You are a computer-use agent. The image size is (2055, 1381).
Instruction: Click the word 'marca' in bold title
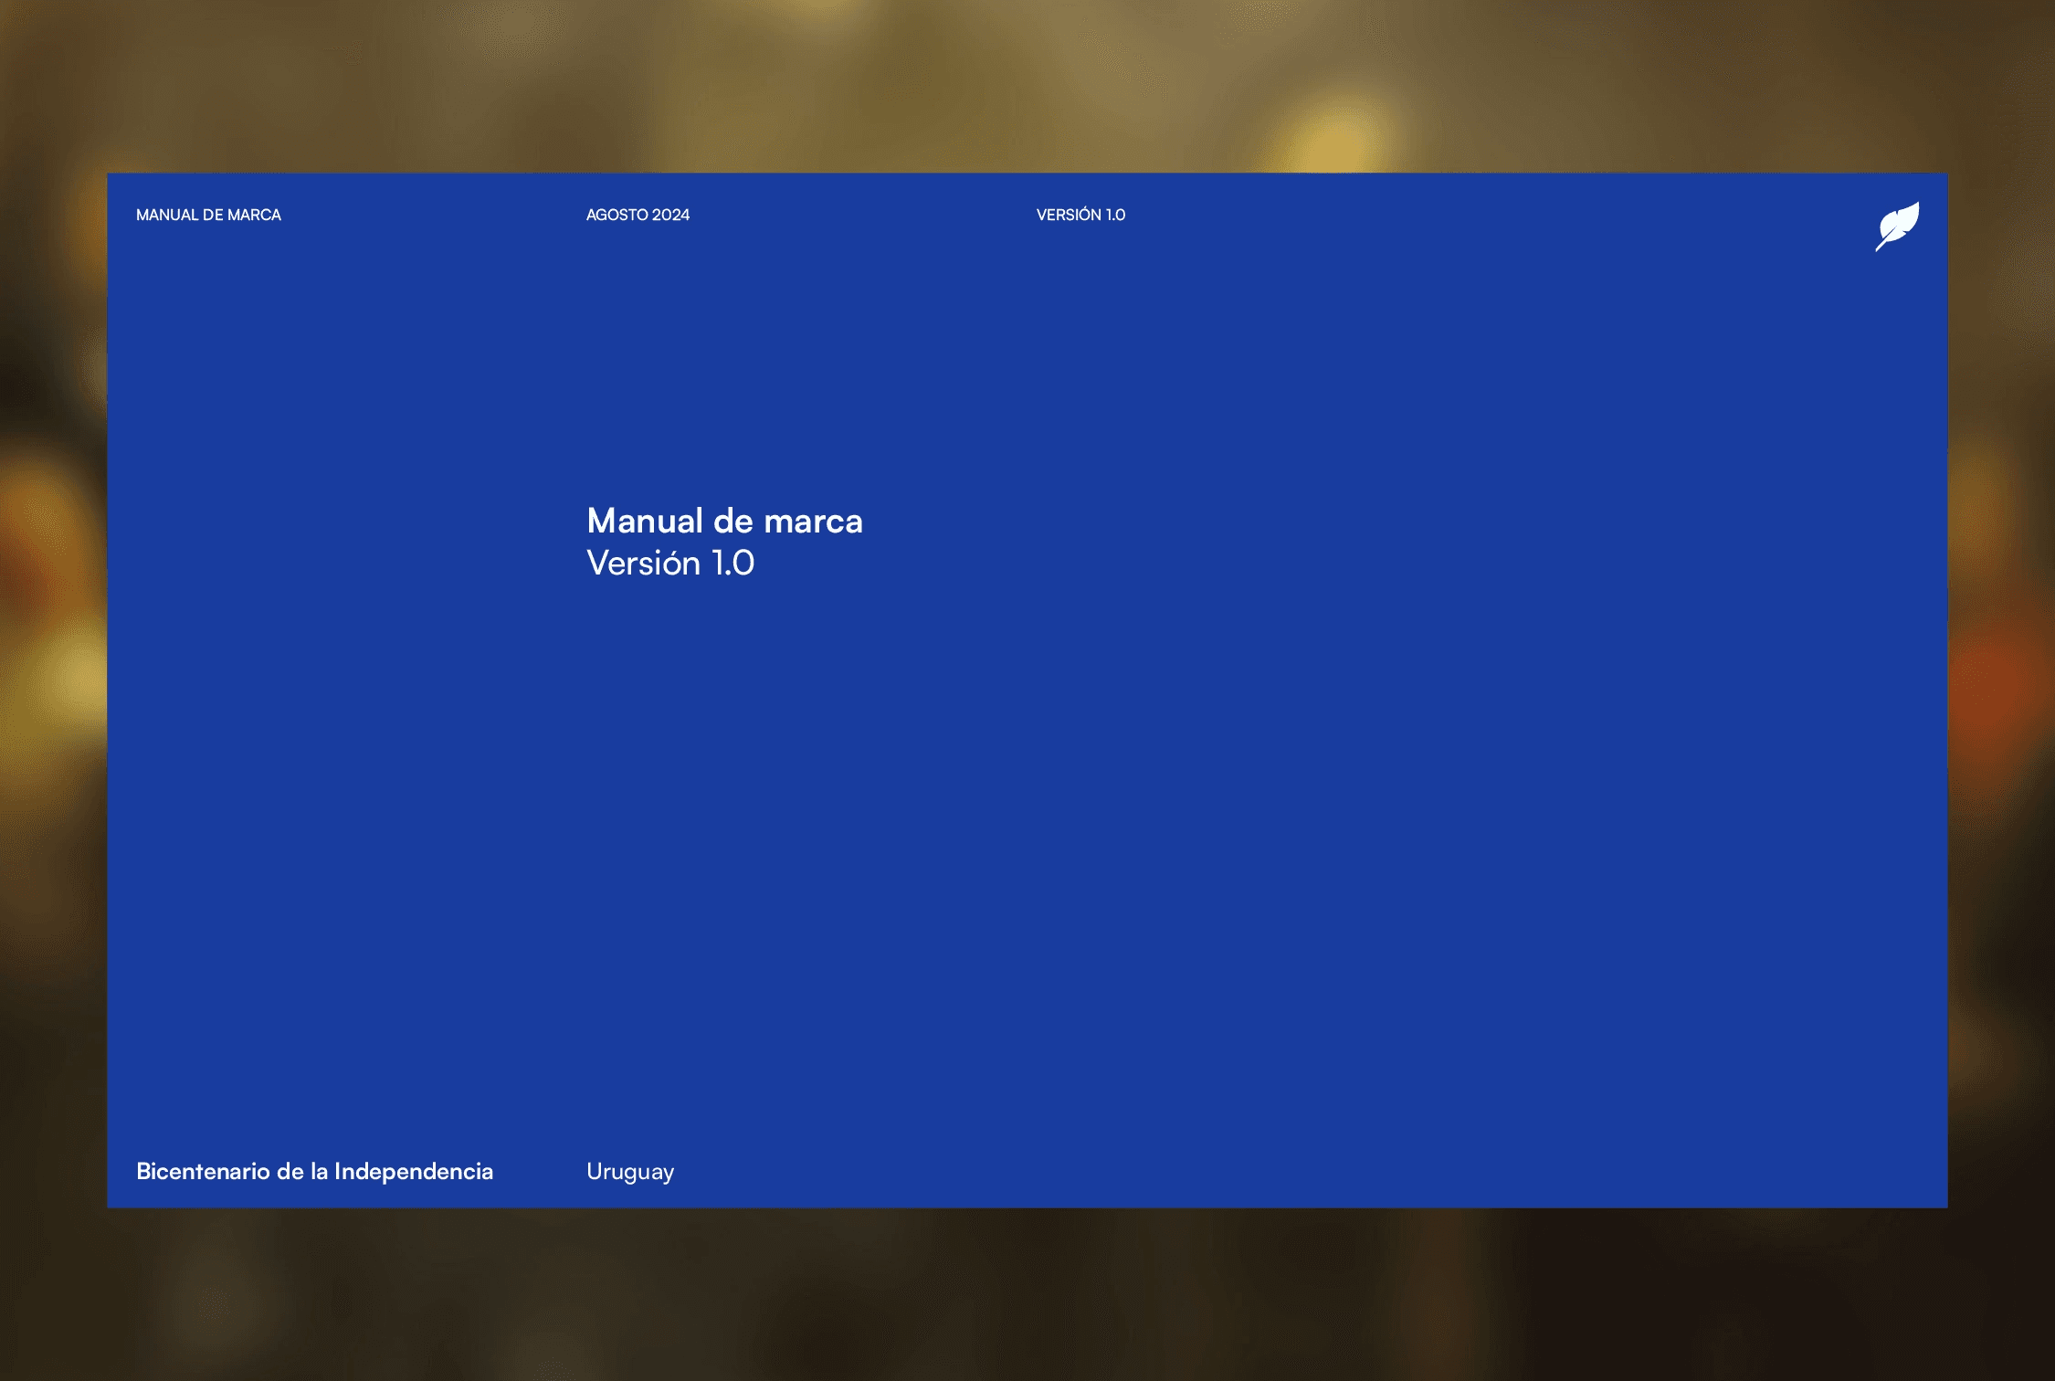pos(813,521)
